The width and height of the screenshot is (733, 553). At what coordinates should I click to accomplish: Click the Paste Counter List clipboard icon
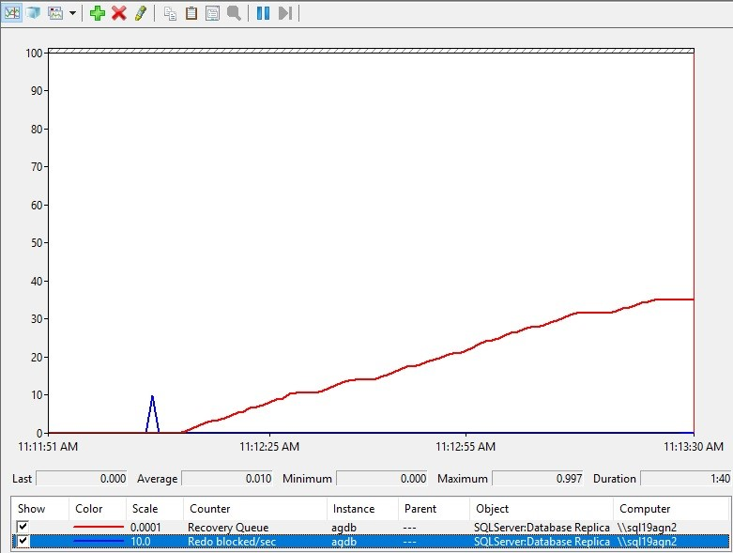[191, 13]
